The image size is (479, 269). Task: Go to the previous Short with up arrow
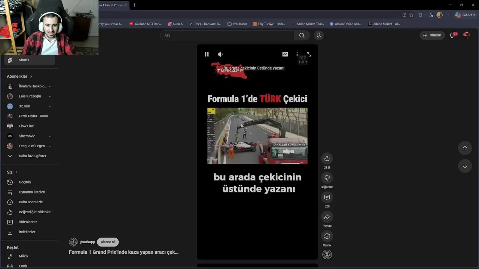[465, 148]
